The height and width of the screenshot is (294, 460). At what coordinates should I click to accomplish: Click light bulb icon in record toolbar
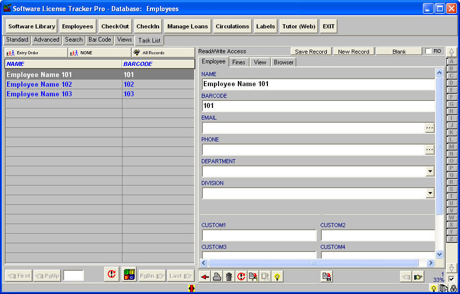click(x=277, y=276)
